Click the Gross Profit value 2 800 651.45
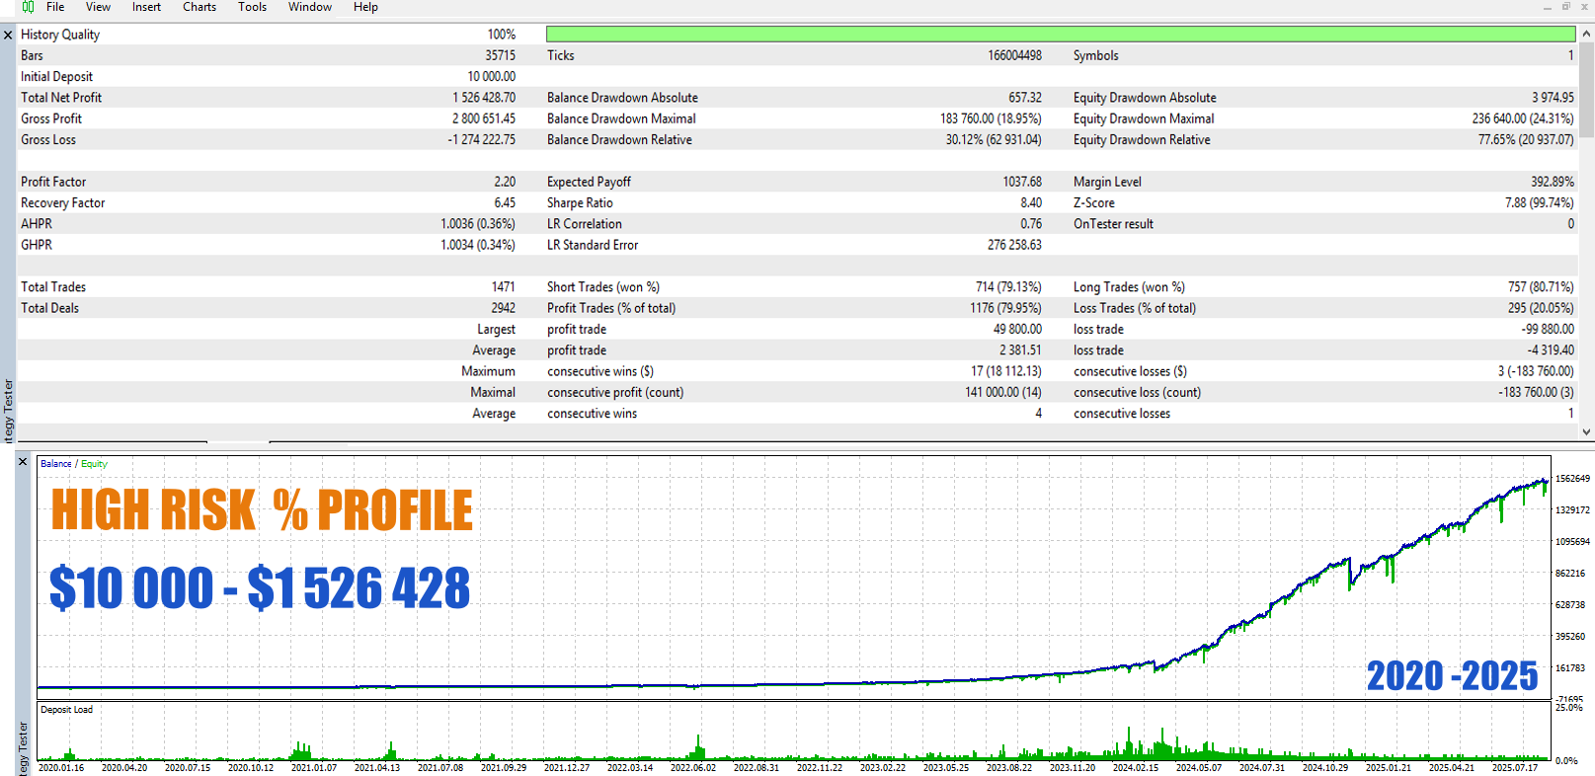The image size is (1595, 776). point(484,118)
